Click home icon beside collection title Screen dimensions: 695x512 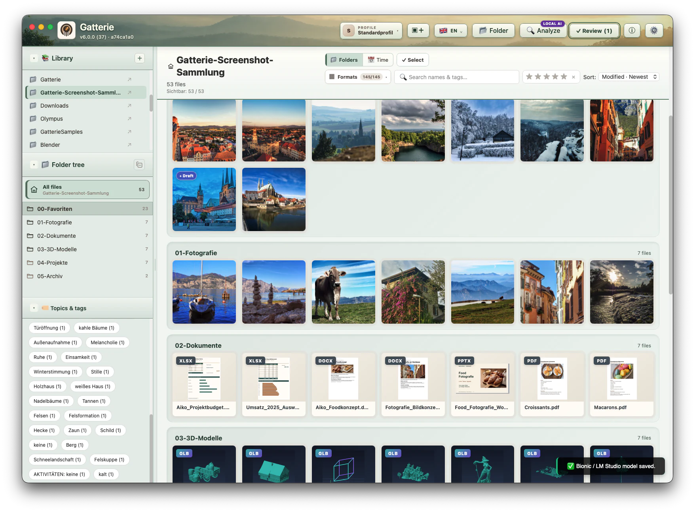(x=171, y=66)
